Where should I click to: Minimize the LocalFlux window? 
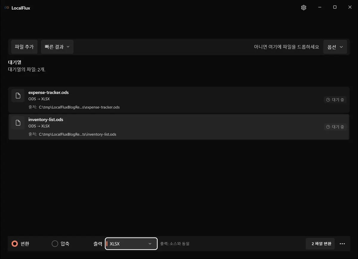coord(320,7)
